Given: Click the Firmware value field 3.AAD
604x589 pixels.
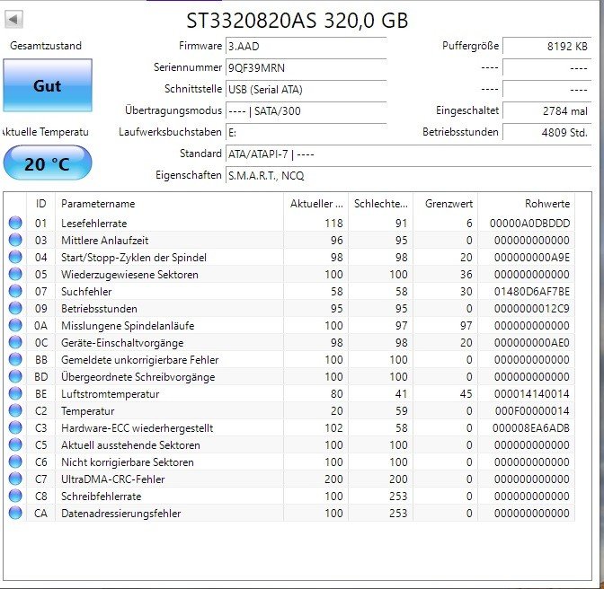Looking at the screenshot, I should pyautogui.click(x=306, y=46).
